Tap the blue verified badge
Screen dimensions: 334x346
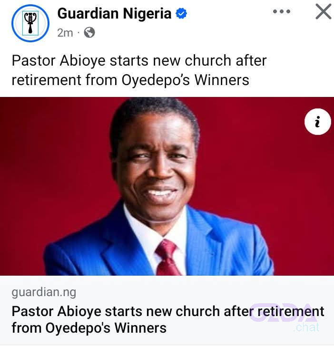(x=181, y=13)
